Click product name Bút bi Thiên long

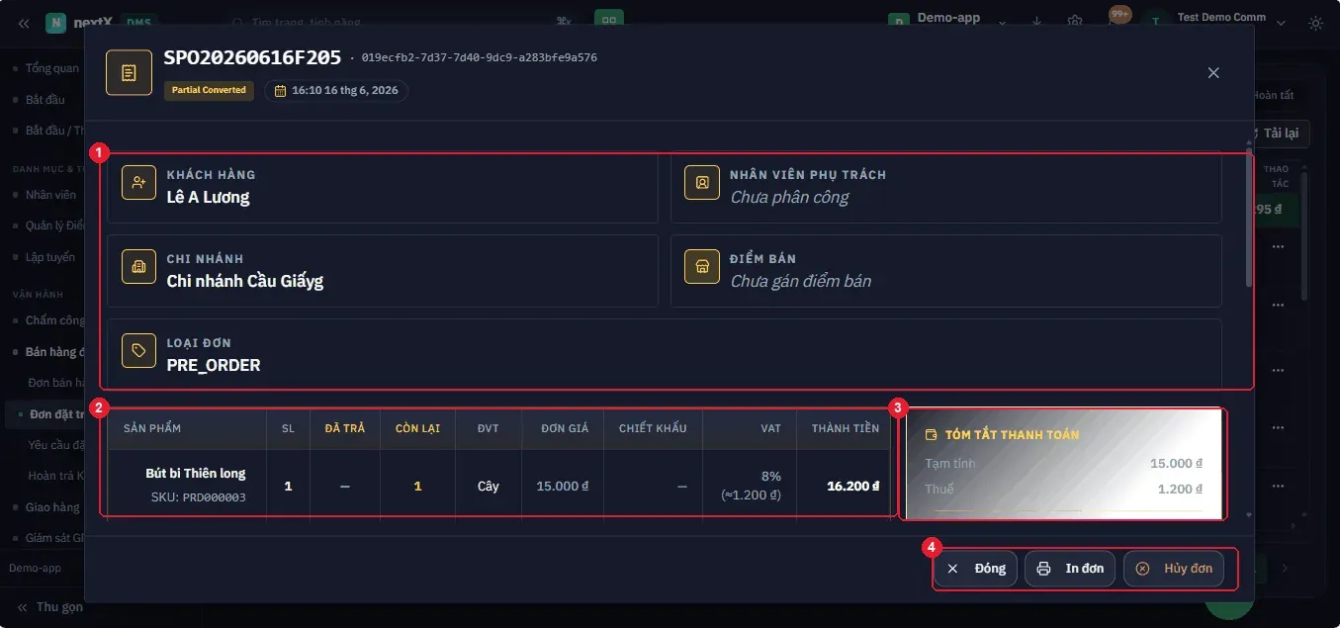coord(196,474)
